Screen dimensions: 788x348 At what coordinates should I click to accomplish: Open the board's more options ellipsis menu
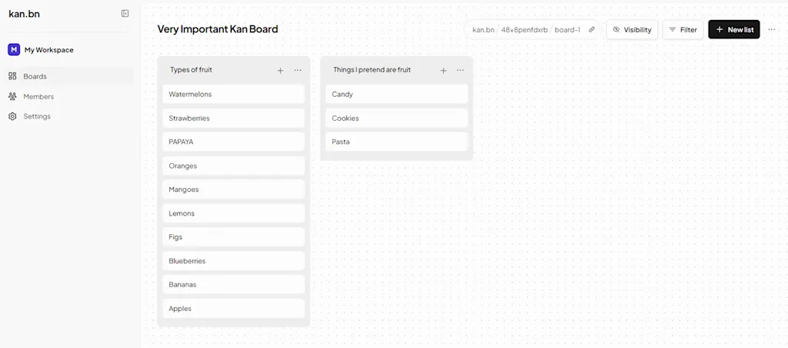[x=771, y=30]
